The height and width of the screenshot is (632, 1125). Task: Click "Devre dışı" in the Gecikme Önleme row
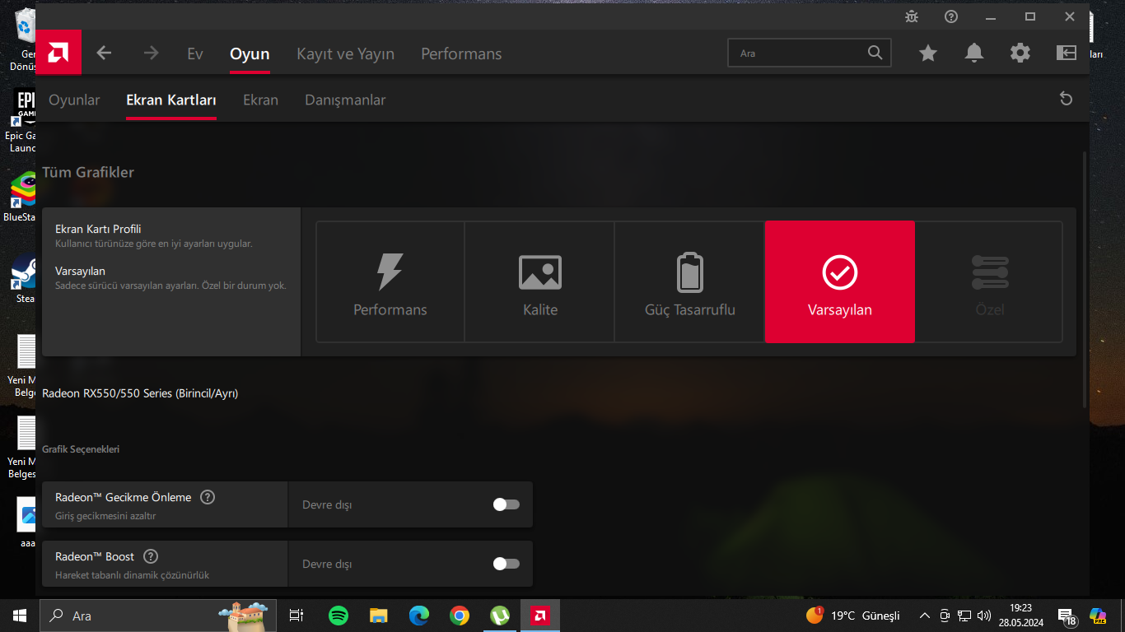pyautogui.click(x=327, y=504)
